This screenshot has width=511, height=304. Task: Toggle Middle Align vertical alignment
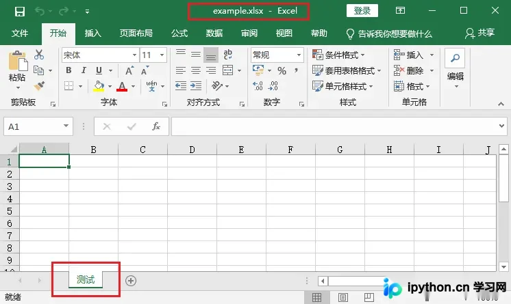195,55
